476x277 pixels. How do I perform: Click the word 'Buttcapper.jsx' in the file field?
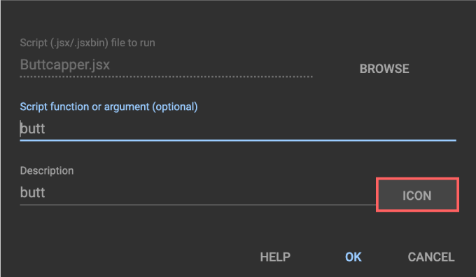[x=65, y=65]
